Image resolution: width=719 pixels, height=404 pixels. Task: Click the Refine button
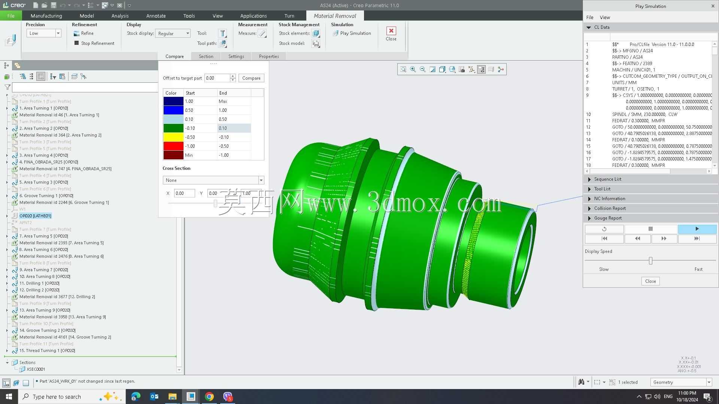click(x=84, y=33)
